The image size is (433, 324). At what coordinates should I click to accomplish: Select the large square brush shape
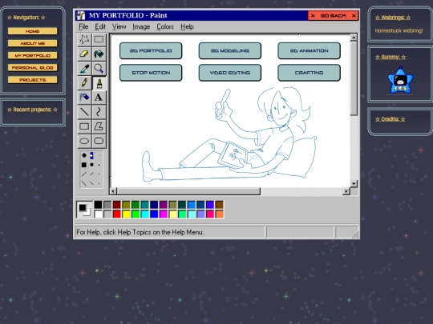84,165
